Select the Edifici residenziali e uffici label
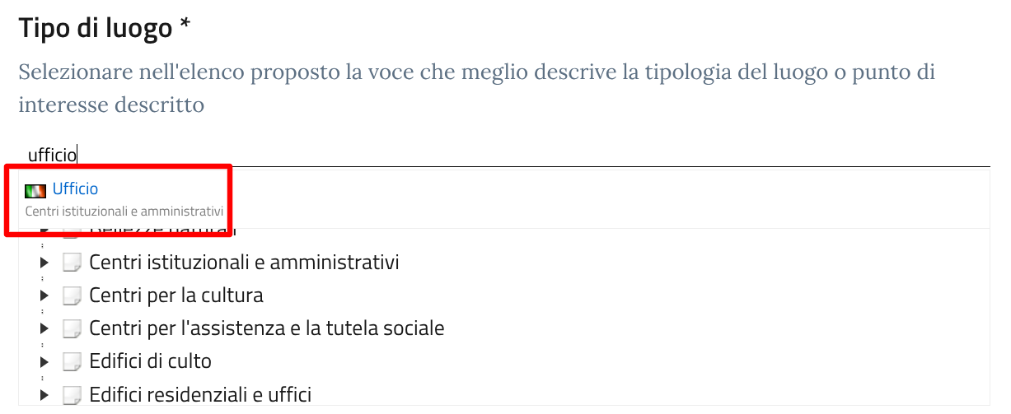 (200, 394)
